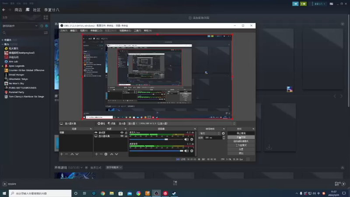The height and width of the screenshot is (197, 350).
Task: Go to the Steam 社区 tab
Action: click(x=37, y=10)
